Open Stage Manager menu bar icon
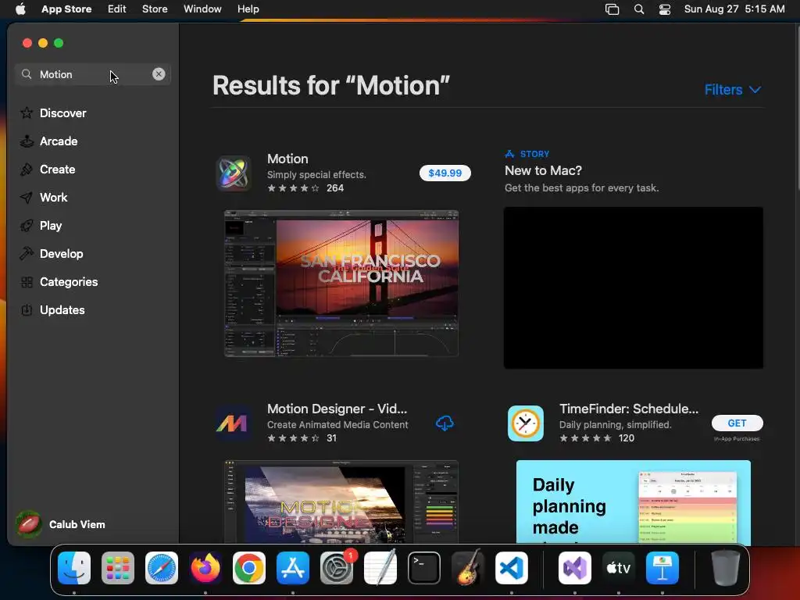Image resolution: width=800 pixels, height=600 pixels. pyautogui.click(x=612, y=9)
